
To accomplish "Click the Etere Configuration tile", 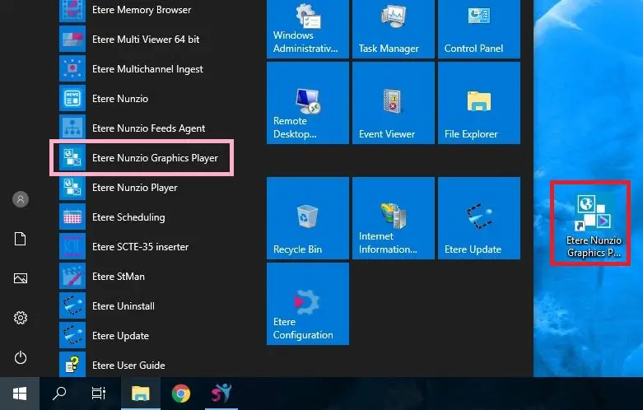I will [x=306, y=303].
